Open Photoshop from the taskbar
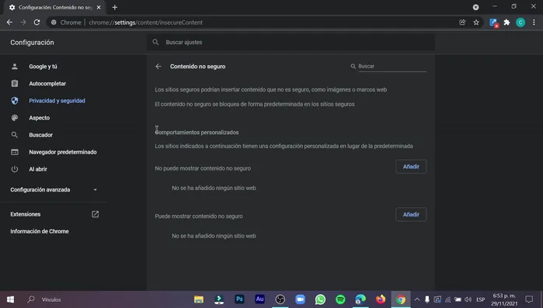 (239, 299)
